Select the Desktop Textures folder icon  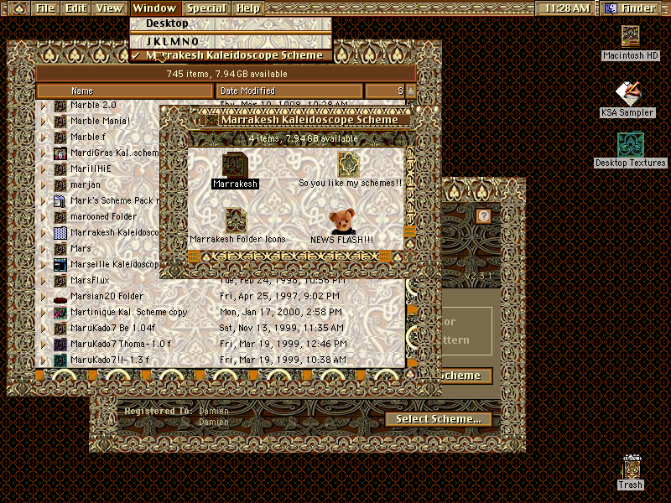pyautogui.click(x=631, y=144)
